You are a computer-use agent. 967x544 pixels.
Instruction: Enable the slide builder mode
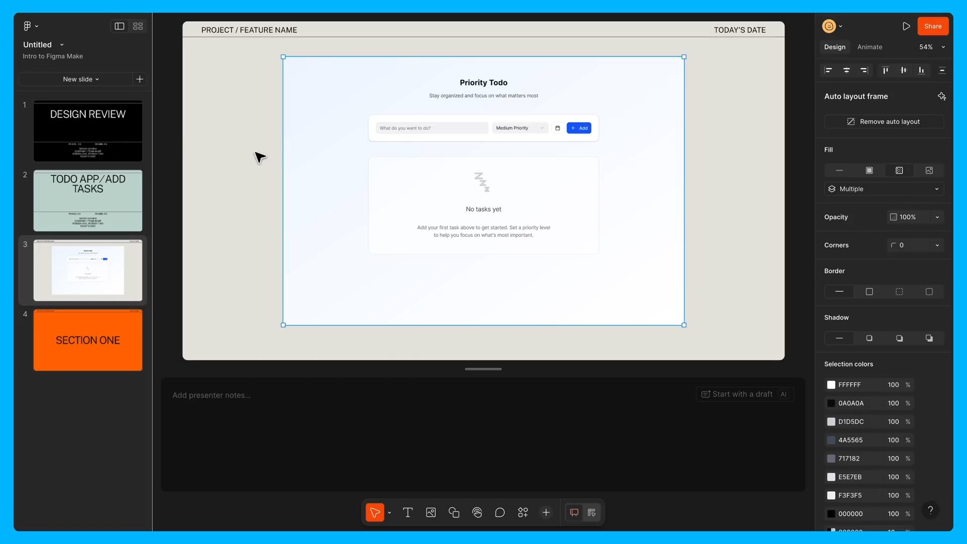tap(591, 512)
